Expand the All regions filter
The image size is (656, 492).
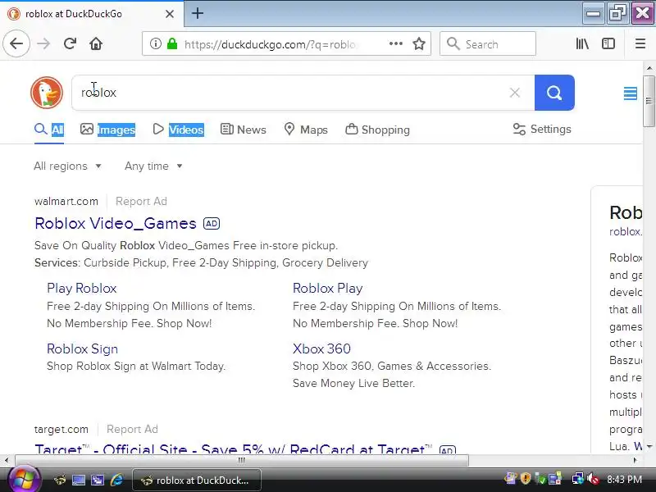point(67,166)
